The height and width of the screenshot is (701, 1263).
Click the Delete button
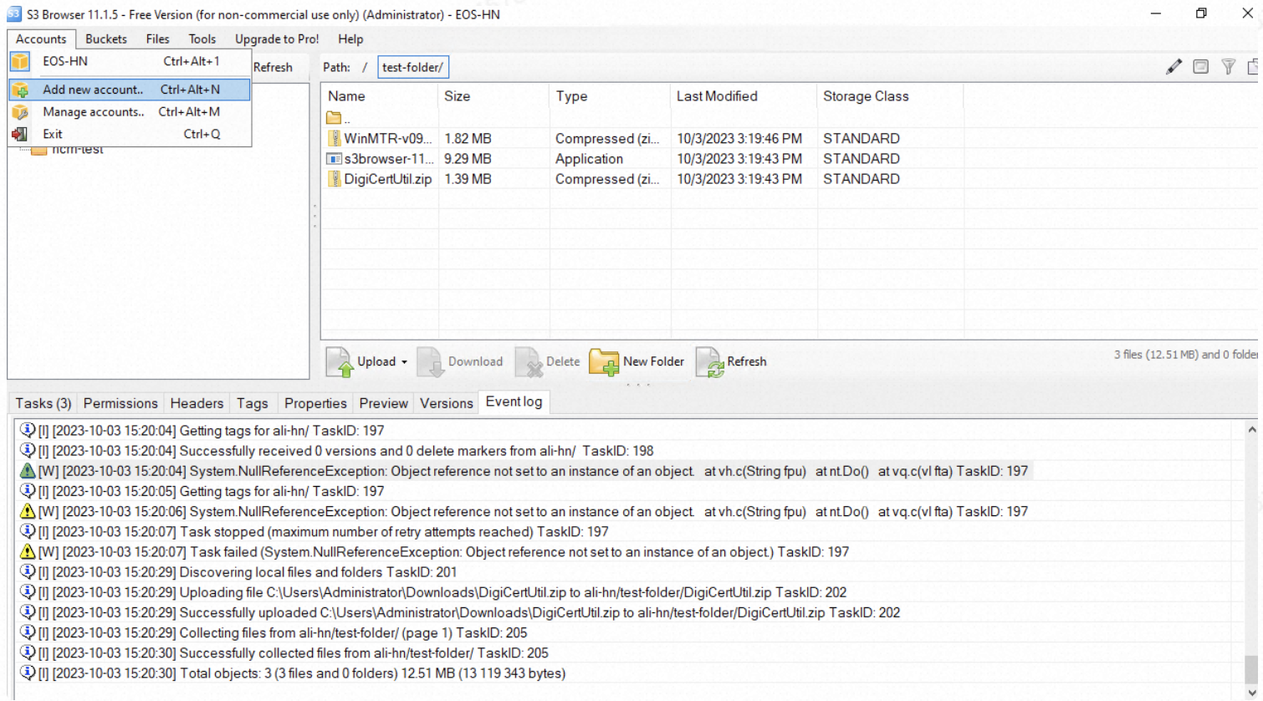coord(549,362)
